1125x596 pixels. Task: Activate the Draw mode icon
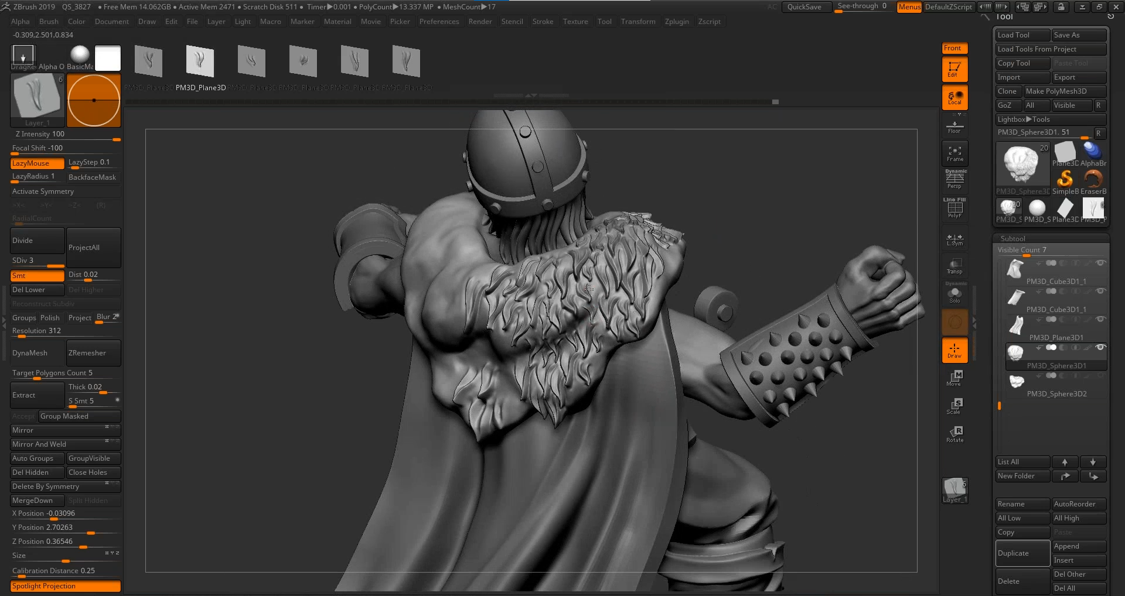(x=954, y=350)
